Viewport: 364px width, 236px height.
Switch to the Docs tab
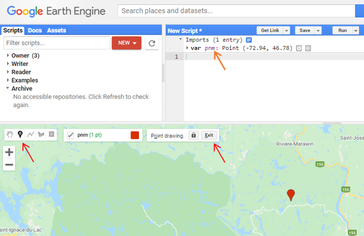click(35, 30)
